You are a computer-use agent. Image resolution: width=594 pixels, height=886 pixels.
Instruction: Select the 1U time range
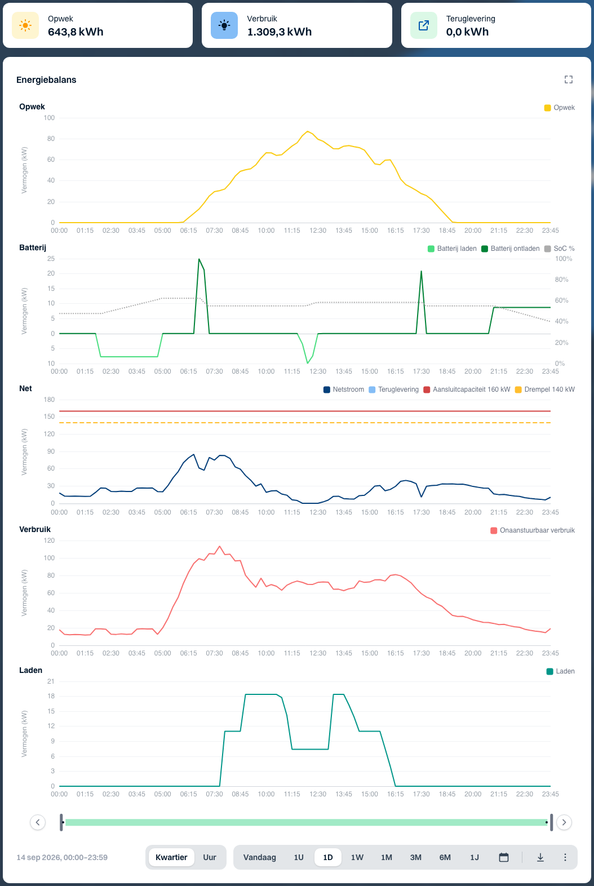tap(299, 857)
